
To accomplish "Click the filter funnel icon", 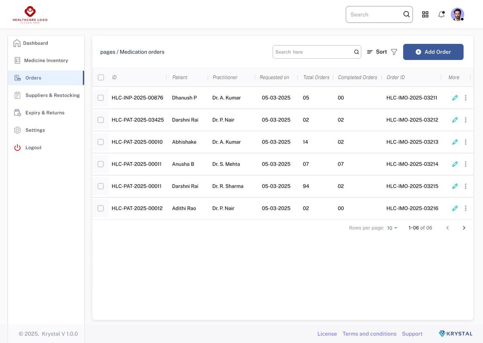I will (394, 52).
